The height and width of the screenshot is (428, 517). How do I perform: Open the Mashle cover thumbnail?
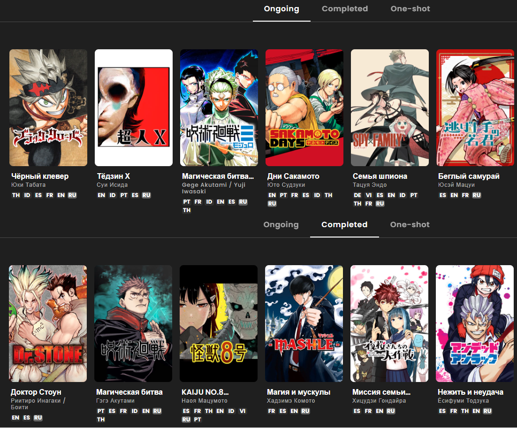pyautogui.click(x=304, y=323)
